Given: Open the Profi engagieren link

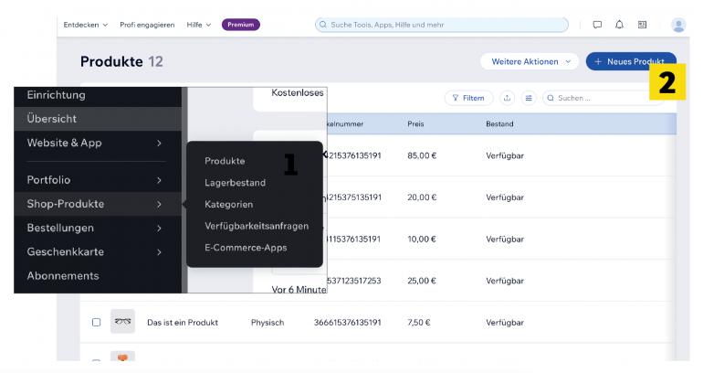Looking at the screenshot, I should click(147, 25).
